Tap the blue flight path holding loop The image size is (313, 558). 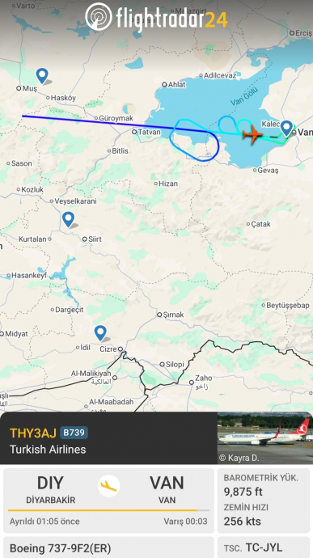194,140
